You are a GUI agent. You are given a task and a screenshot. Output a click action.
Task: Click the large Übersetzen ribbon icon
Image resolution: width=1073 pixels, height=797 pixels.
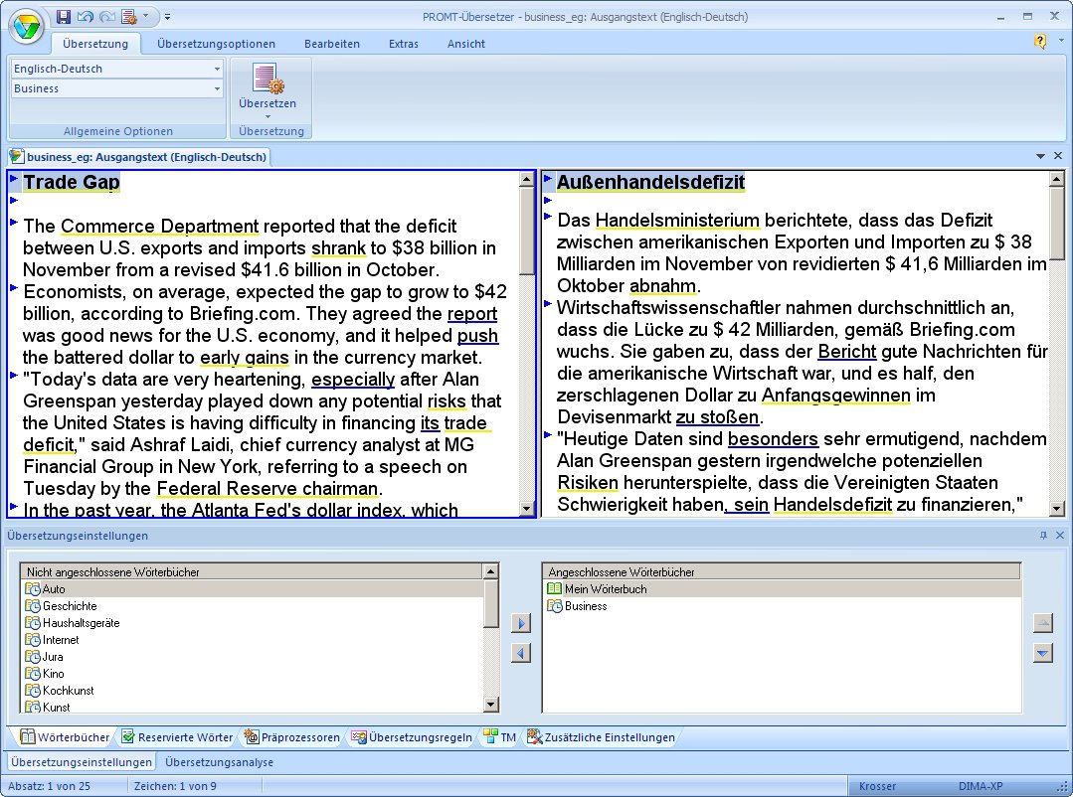268,79
